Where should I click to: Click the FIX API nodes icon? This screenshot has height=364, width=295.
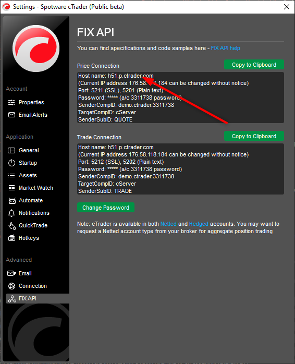[12, 298]
